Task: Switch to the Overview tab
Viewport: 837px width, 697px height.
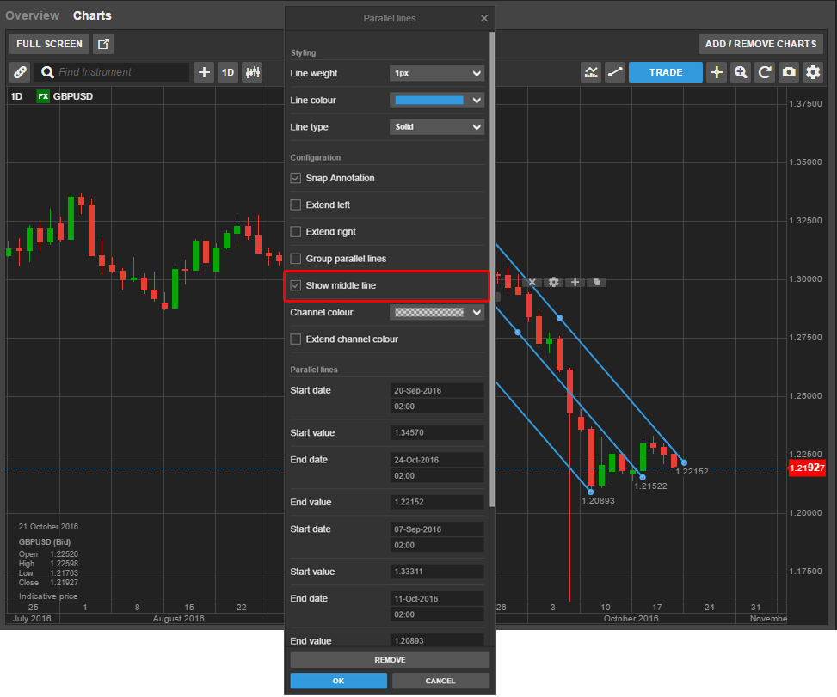Action: pyautogui.click(x=33, y=15)
